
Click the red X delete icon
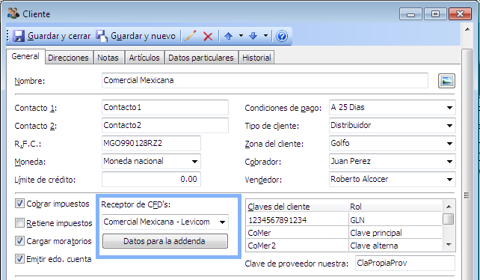click(208, 37)
